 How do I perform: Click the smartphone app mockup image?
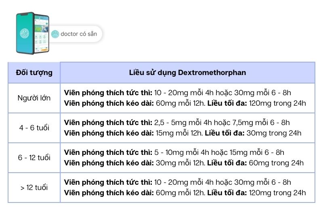point(32,33)
